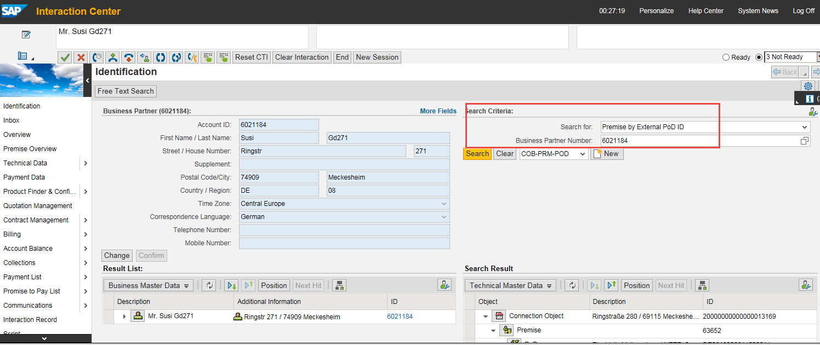Click the Free Text Search button

tap(126, 91)
